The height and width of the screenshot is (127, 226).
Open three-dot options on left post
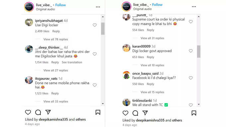(98, 7)
